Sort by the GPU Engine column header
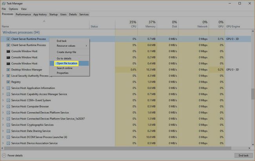Viewport: 255px width, 161px height. coord(233,27)
